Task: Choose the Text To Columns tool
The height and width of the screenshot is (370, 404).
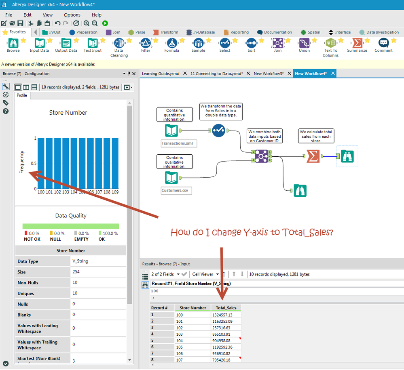Action: (331, 43)
